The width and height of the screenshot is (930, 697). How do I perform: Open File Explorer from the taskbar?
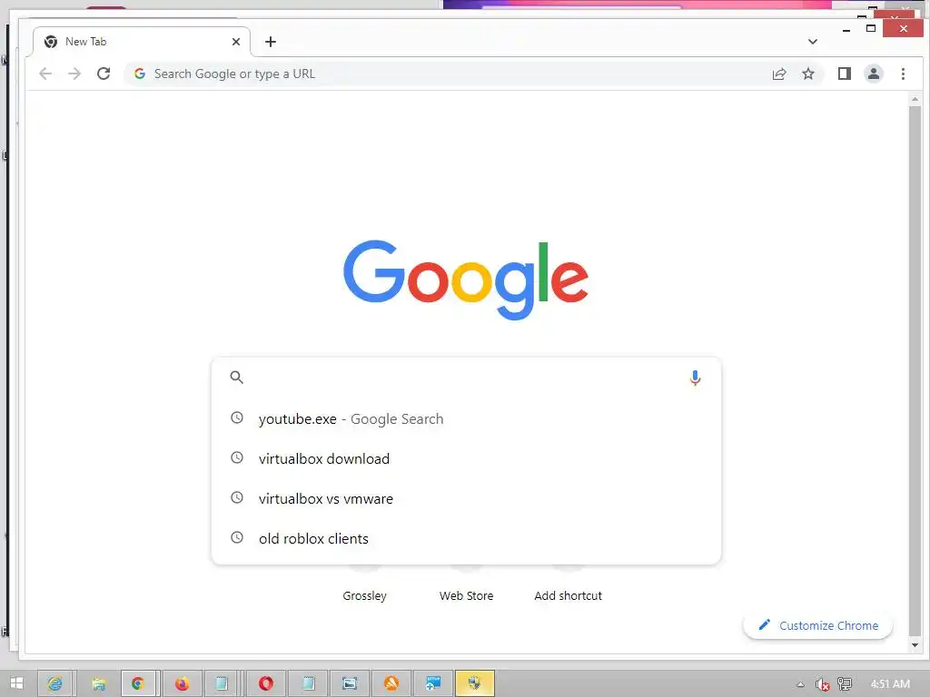[x=98, y=684]
